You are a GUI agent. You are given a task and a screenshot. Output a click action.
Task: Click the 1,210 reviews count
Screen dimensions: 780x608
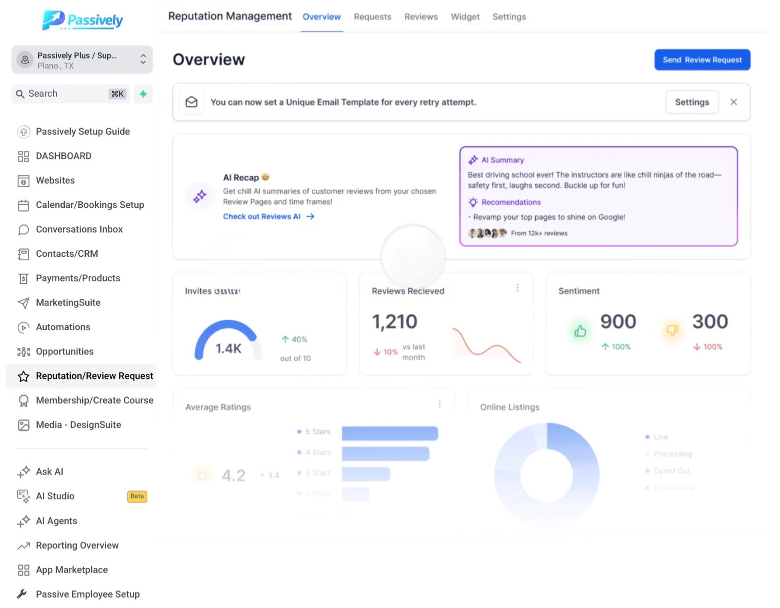click(394, 322)
